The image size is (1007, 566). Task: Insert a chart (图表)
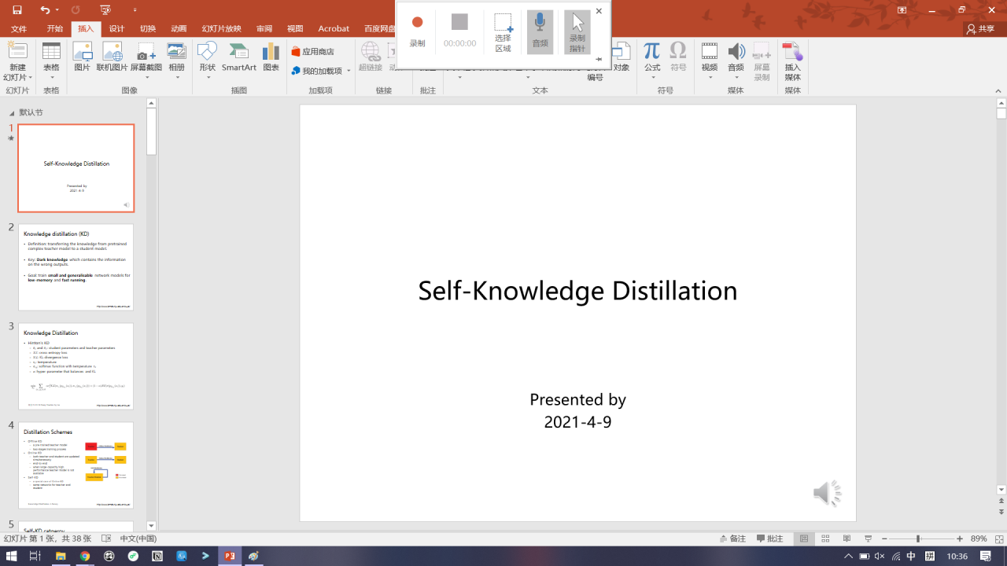(271, 57)
